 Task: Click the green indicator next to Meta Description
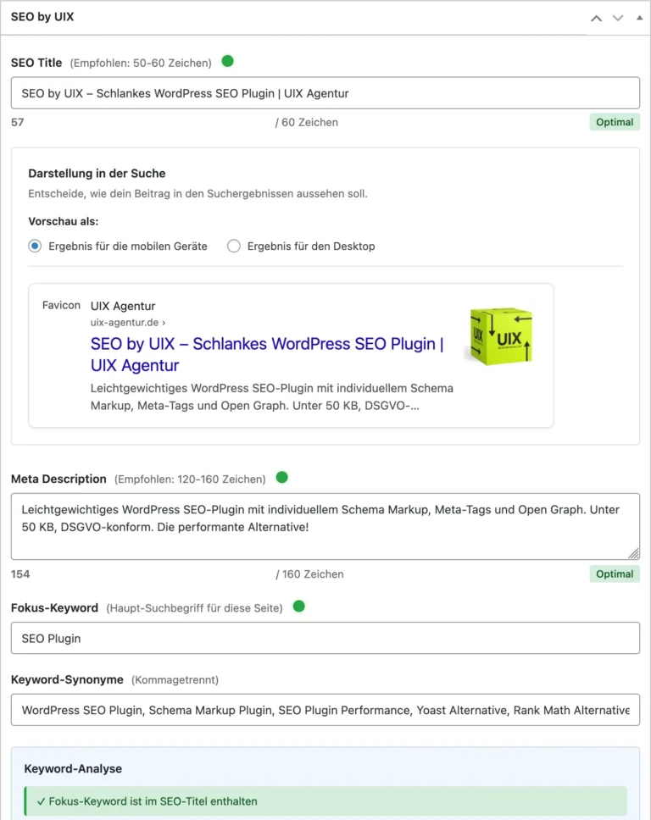pos(281,478)
